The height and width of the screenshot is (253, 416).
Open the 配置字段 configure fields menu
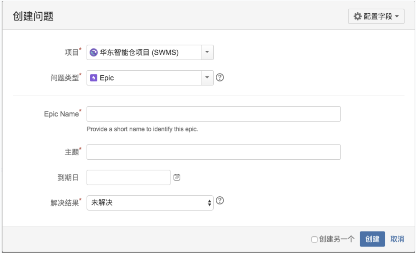[376, 16]
